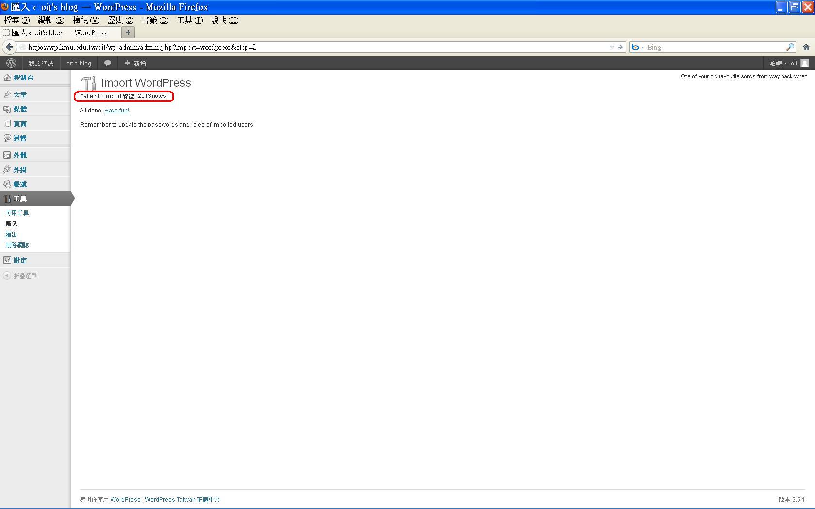The width and height of the screenshot is (815, 509).
Task: Select the oit's blog WordPress browser tab
Action: click(x=61, y=32)
